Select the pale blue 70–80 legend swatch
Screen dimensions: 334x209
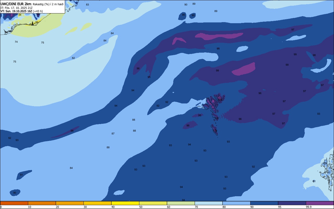click(208, 203)
